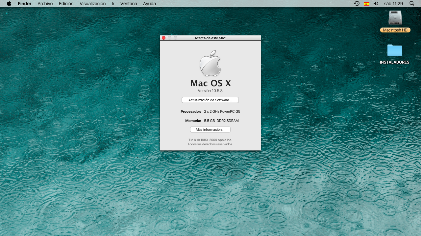Open the Ayuda menu
This screenshot has width=421, height=236.
click(149, 4)
